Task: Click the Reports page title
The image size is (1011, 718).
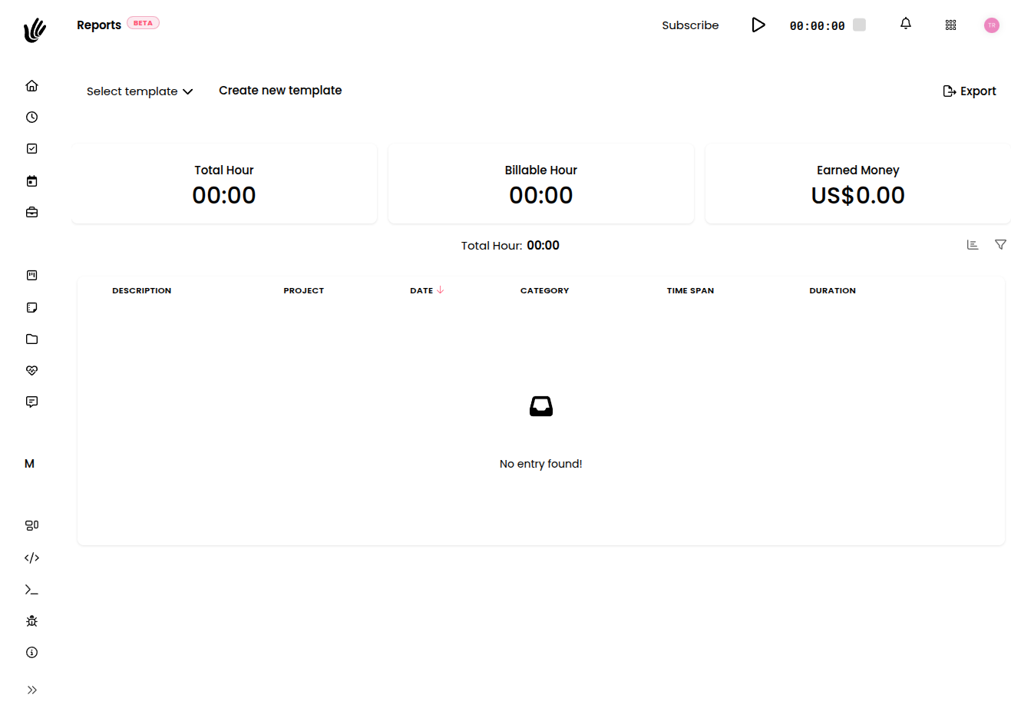Action: (99, 25)
